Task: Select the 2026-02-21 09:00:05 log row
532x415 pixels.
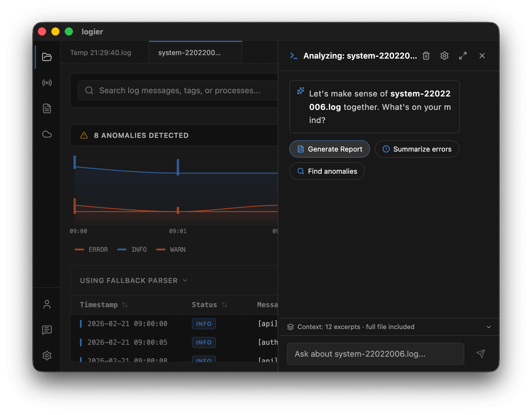Action: pyautogui.click(x=174, y=342)
